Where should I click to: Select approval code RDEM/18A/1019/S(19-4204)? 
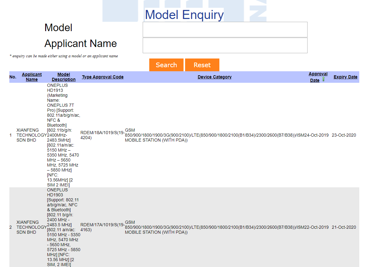tap(102, 135)
